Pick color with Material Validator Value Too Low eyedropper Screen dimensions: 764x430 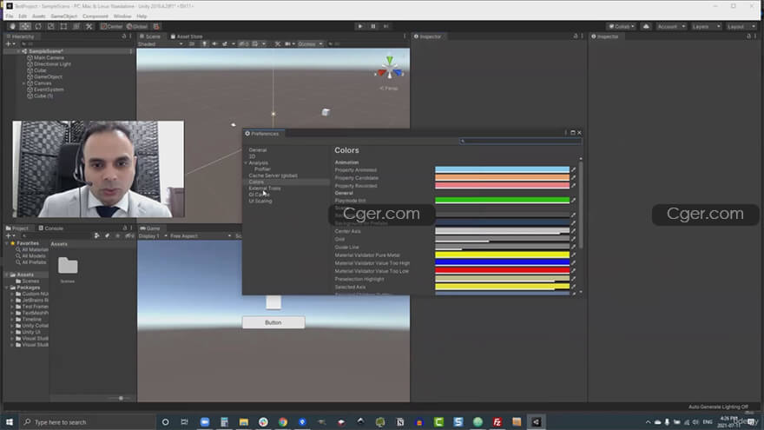tap(574, 271)
